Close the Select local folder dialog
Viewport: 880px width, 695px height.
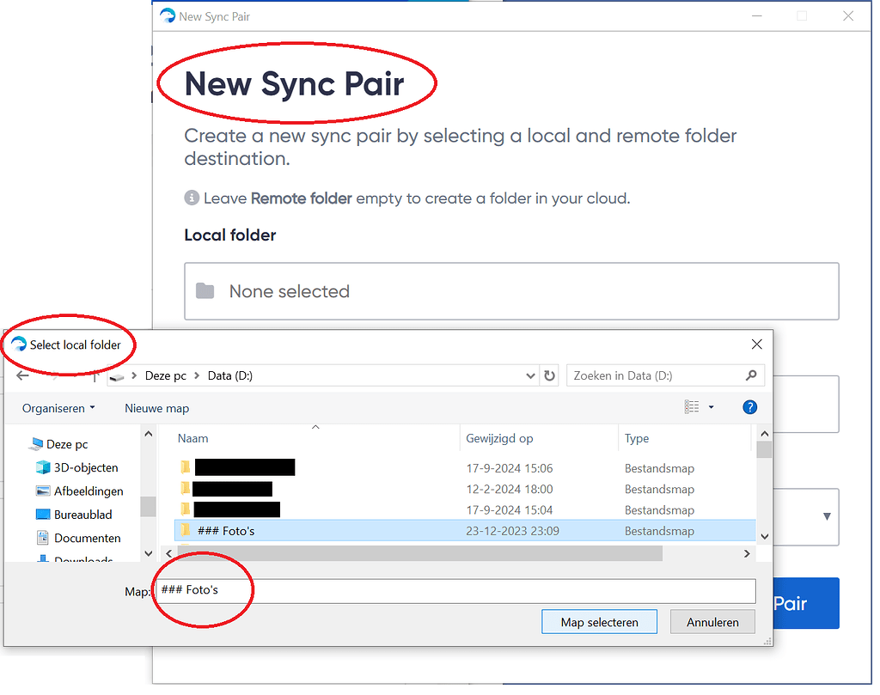click(x=756, y=344)
